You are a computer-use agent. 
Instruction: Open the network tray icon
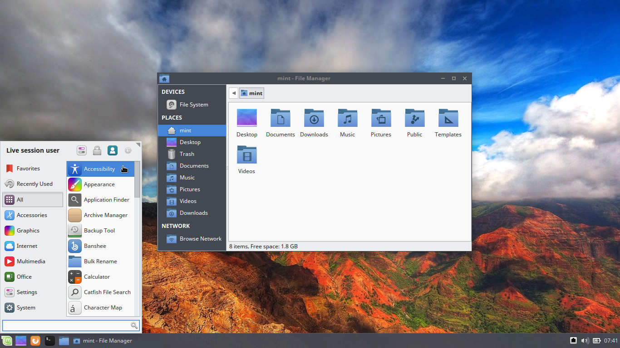coord(574,341)
